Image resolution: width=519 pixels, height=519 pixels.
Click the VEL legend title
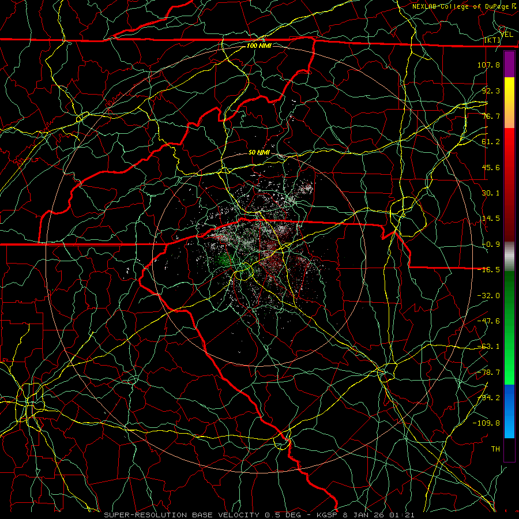click(x=507, y=35)
